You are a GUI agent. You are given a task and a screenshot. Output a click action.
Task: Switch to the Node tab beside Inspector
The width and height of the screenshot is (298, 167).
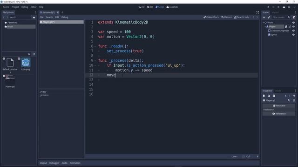coord(278,91)
